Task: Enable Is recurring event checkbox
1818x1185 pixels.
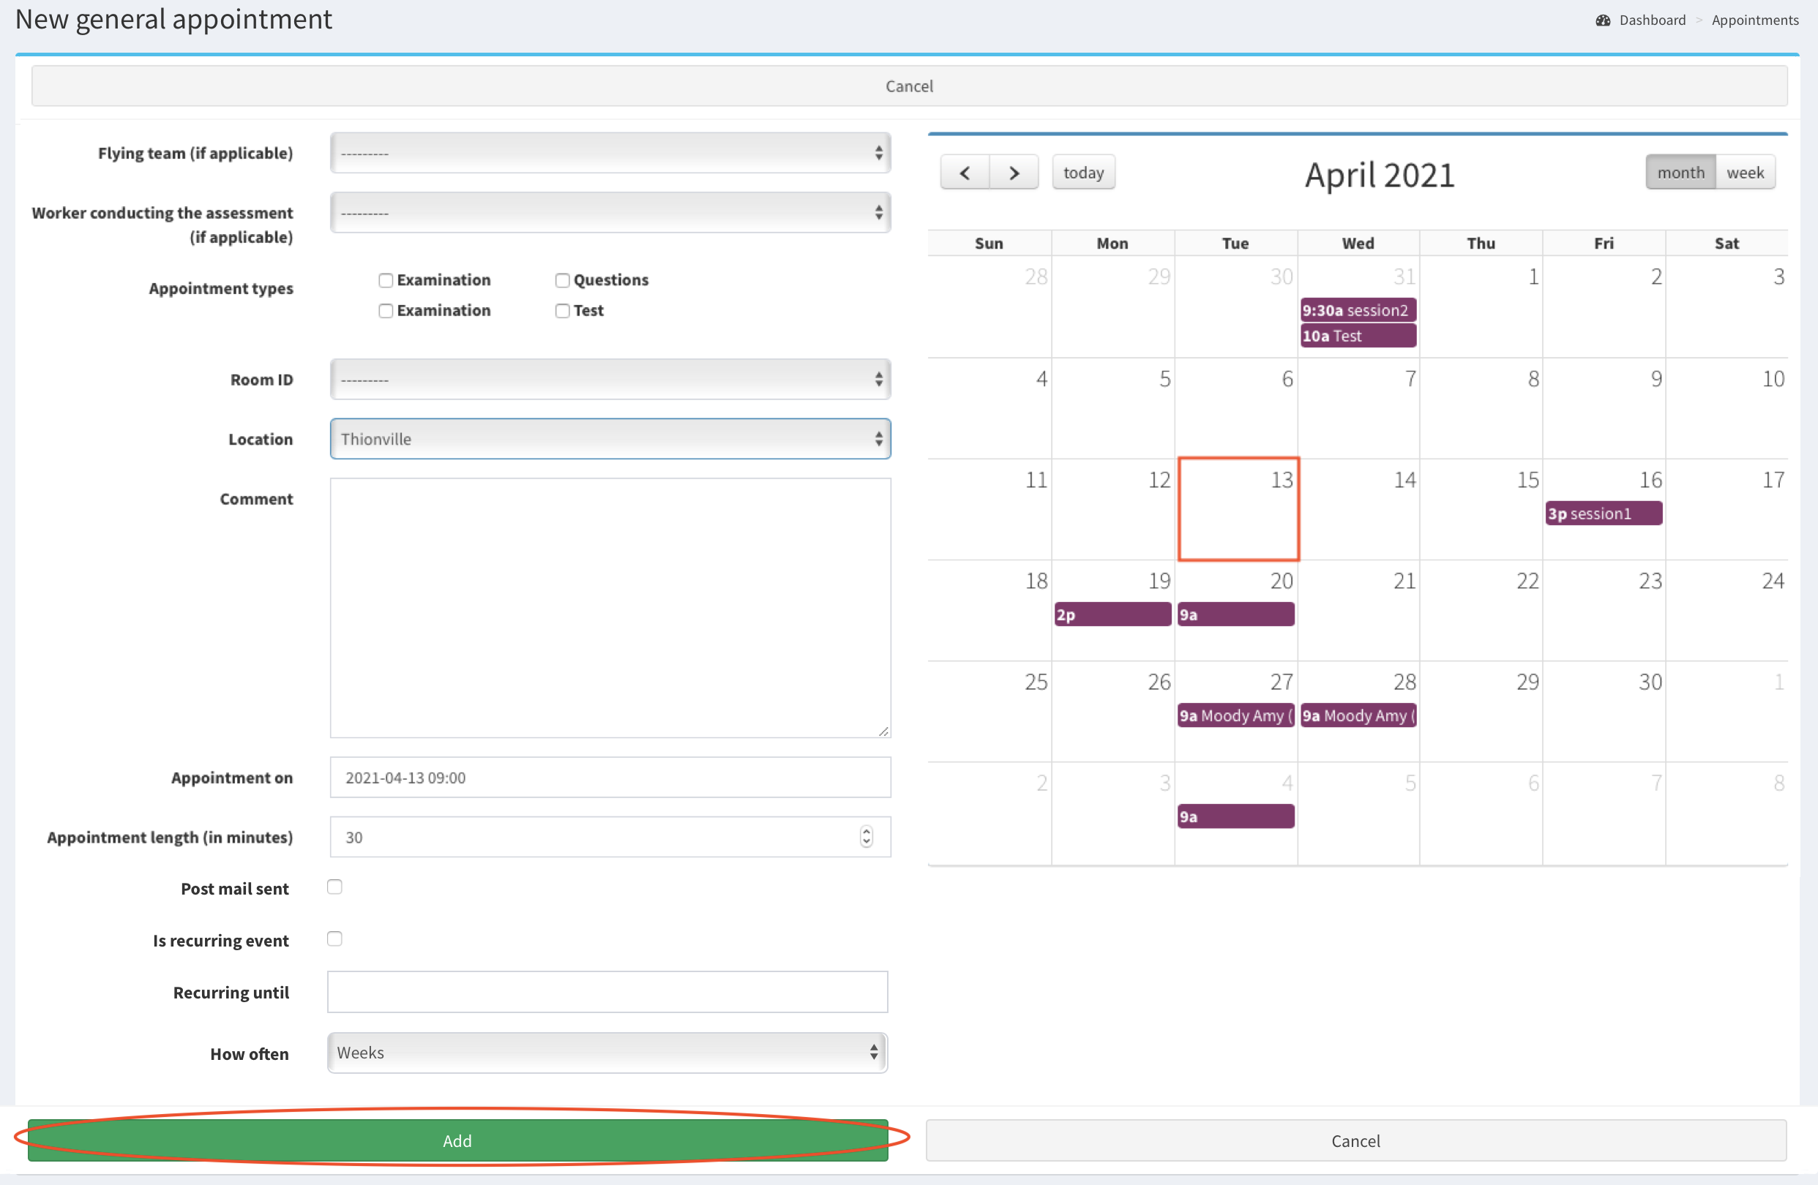Action: coord(334,938)
